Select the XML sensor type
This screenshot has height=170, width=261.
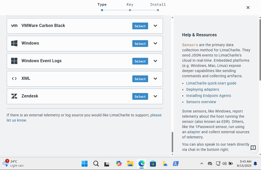[140, 79]
